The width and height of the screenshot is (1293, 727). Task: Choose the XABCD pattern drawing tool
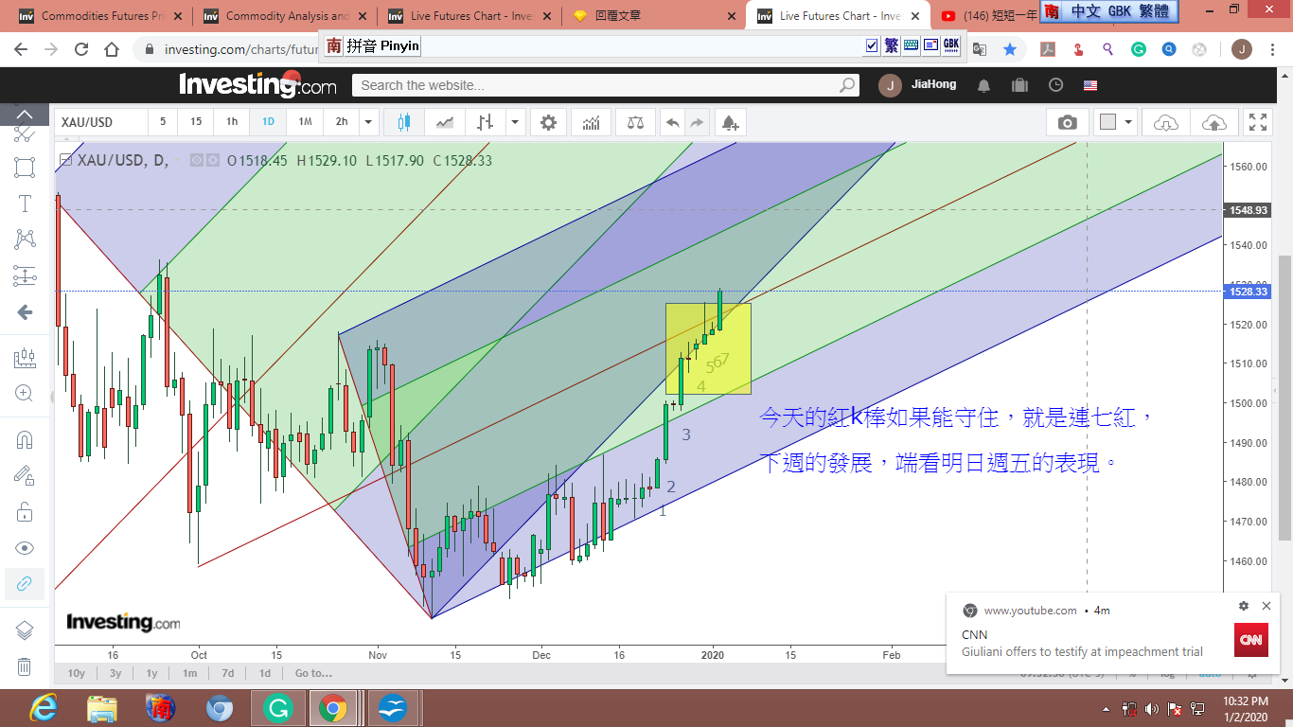pos(25,239)
